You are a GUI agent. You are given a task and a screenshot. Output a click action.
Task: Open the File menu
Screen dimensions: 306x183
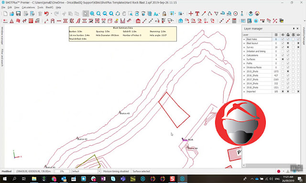(x=3, y=8)
